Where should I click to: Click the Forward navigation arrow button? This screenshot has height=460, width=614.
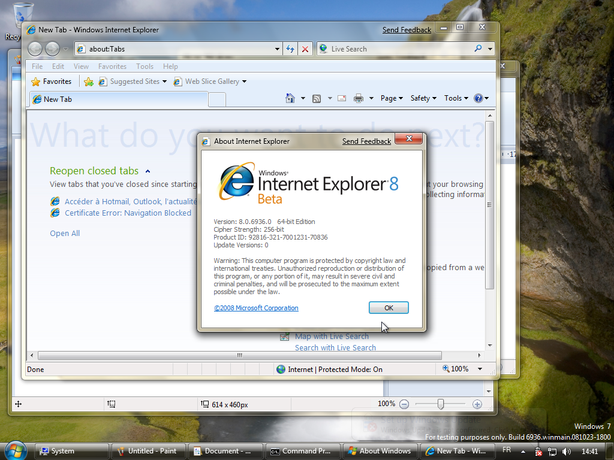(52, 49)
